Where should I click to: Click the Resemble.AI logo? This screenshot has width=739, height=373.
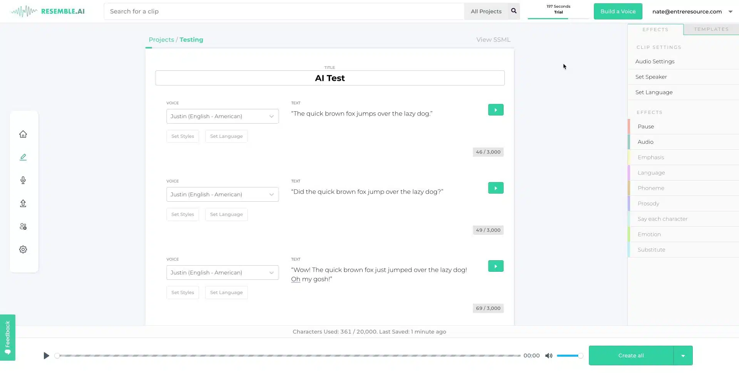point(48,11)
